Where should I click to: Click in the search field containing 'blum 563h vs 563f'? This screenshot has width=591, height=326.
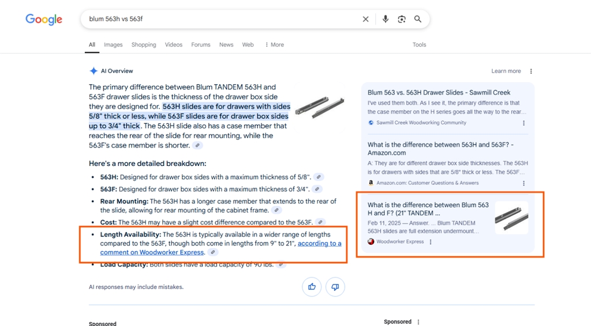(222, 19)
